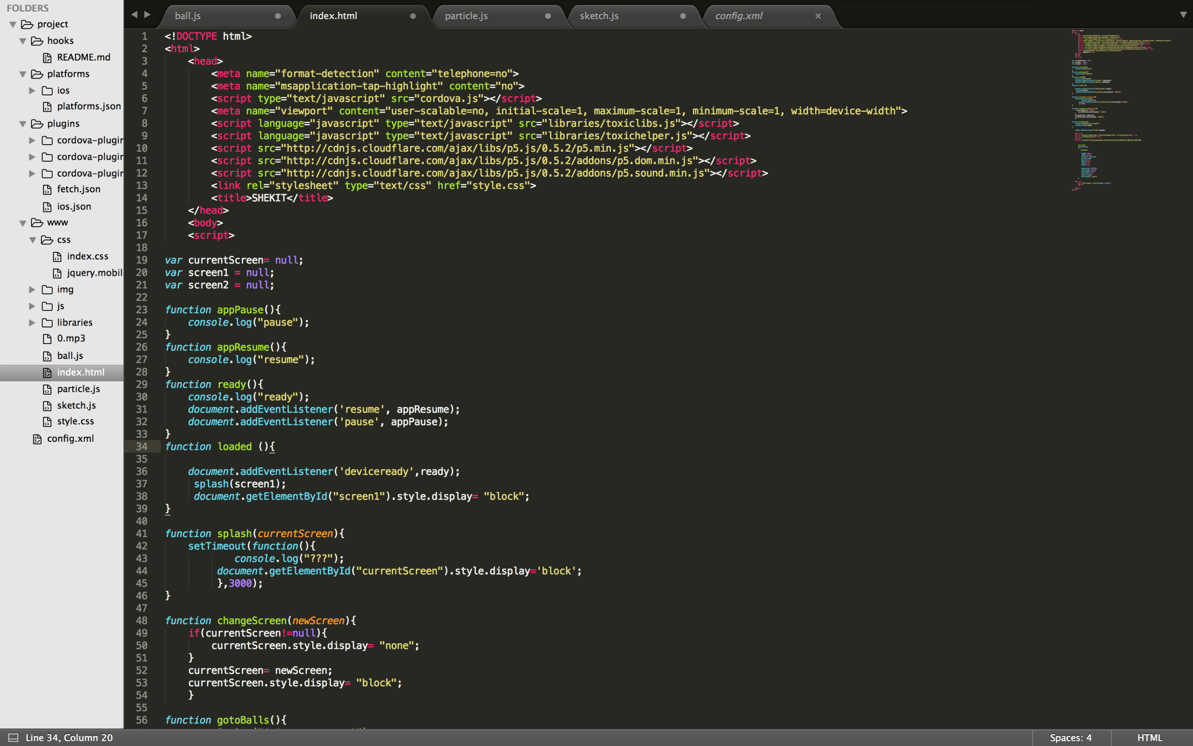This screenshot has height=746, width=1193.
Task: Click the ios.json file icon
Action: coord(47,207)
